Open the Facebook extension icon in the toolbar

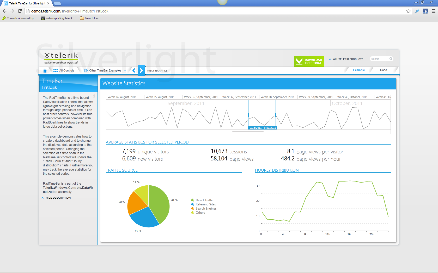pos(425,11)
